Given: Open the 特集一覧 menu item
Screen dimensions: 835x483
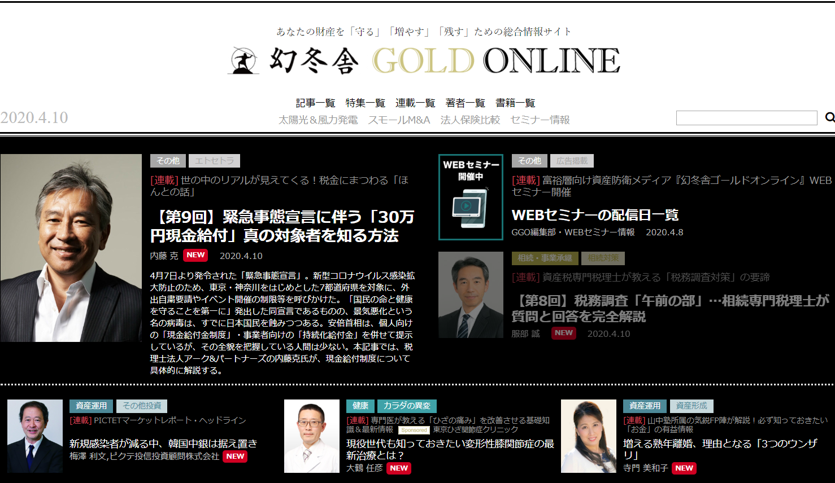Looking at the screenshot, I should 365,103.
